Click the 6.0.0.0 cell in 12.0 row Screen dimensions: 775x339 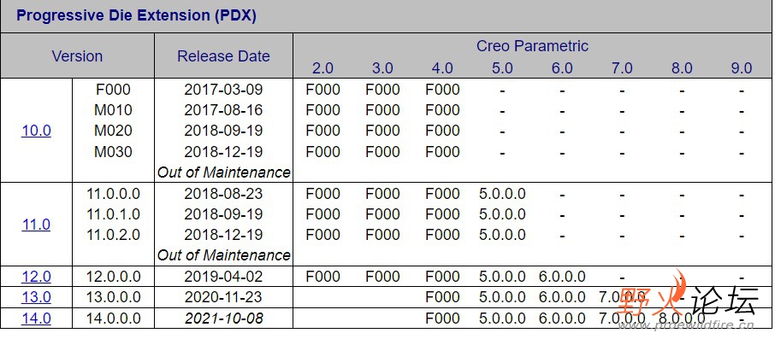[562, 277]
